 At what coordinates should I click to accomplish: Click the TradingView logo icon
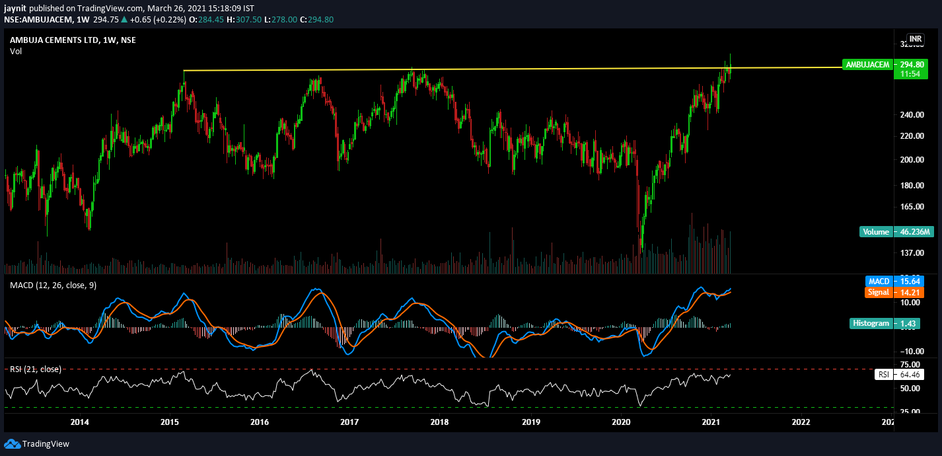tap(12, 443)
